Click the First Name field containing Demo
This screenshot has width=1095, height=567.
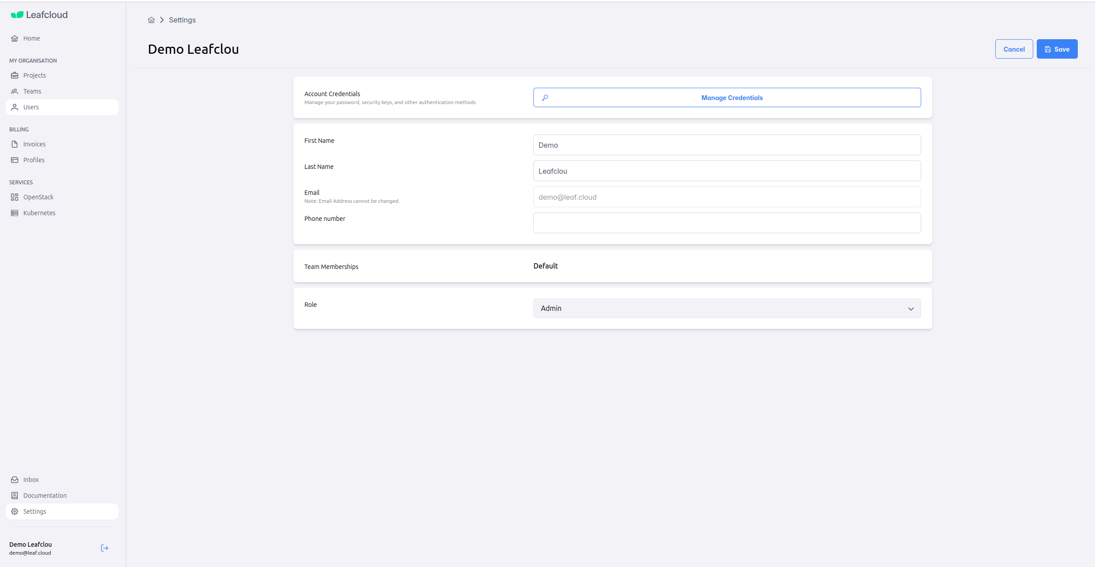coord(727,145)
